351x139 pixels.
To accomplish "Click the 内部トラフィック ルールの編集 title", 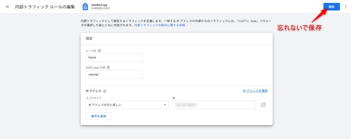I will (x=45, y=7).
